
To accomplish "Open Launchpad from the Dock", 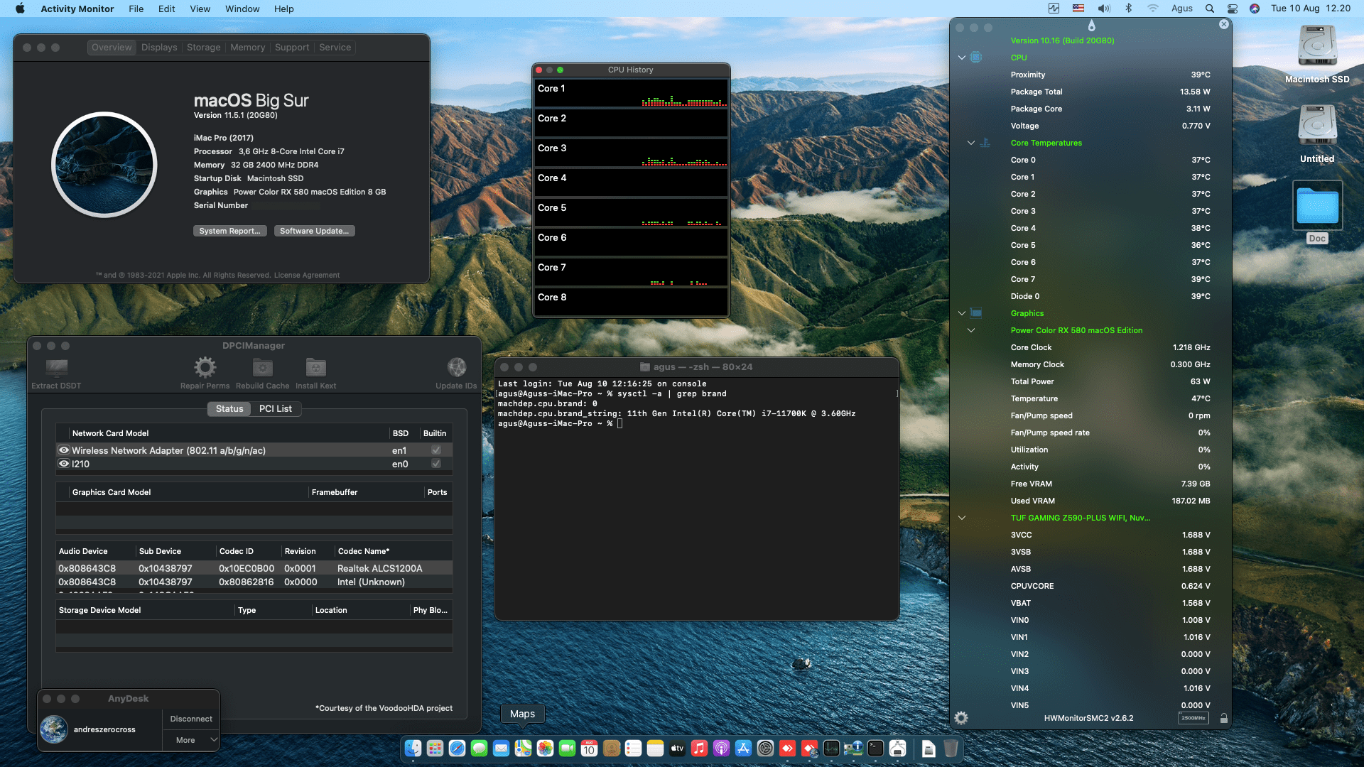I will (x=435, y=748).
